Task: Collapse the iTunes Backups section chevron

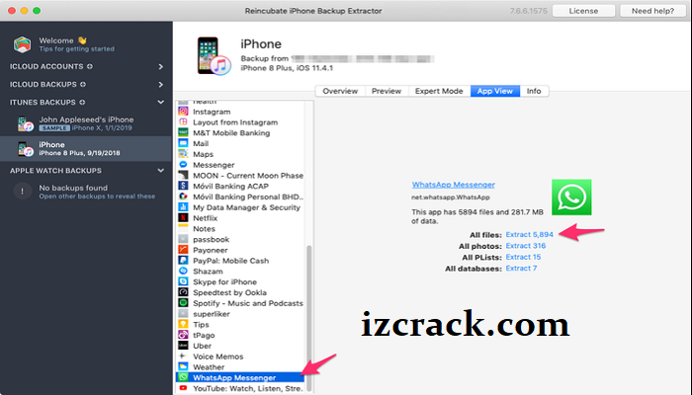Action: pyautogui.click(x=160, y=103)
